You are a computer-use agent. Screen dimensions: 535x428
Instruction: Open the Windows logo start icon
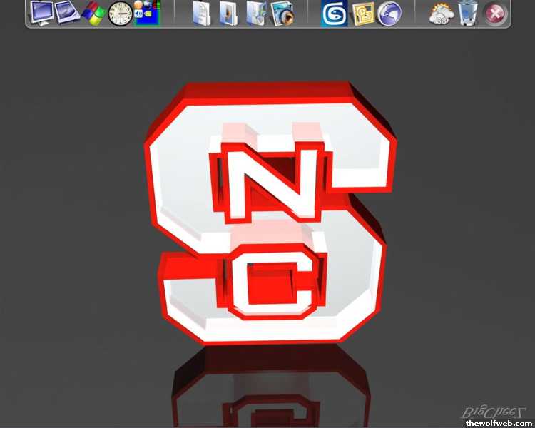pyautogui.click(x=93, y=13)
